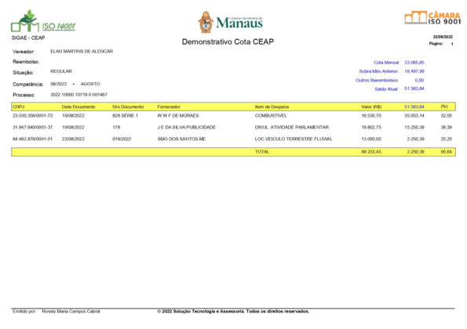Select Cota Mensal value '33.085,85'
Screen dimensions: 467x329
(414, 63)
